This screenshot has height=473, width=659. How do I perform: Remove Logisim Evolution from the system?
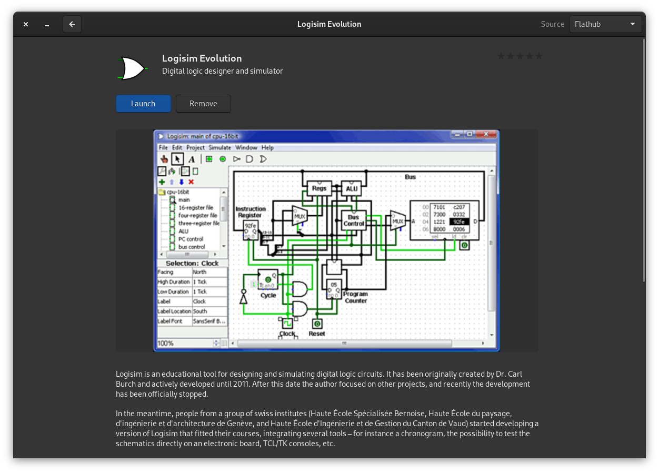click(x=203, y=104)
